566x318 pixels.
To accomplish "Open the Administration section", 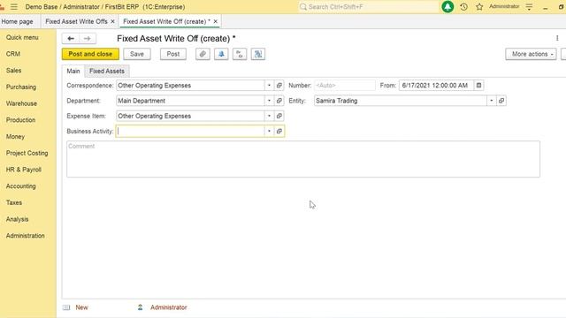I will [26, 236].
